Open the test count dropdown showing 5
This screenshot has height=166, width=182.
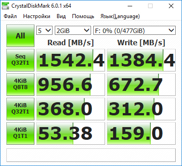[44, 30]
